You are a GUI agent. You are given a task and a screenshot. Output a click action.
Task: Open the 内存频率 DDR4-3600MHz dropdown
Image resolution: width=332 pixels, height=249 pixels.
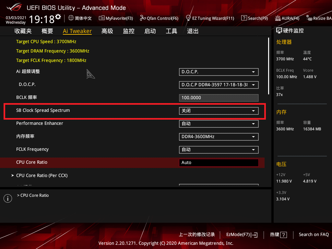[219, 136]
